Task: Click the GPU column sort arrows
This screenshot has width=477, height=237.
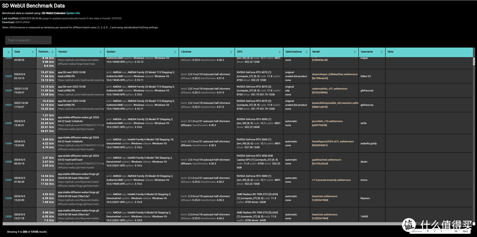Action: 280,52
